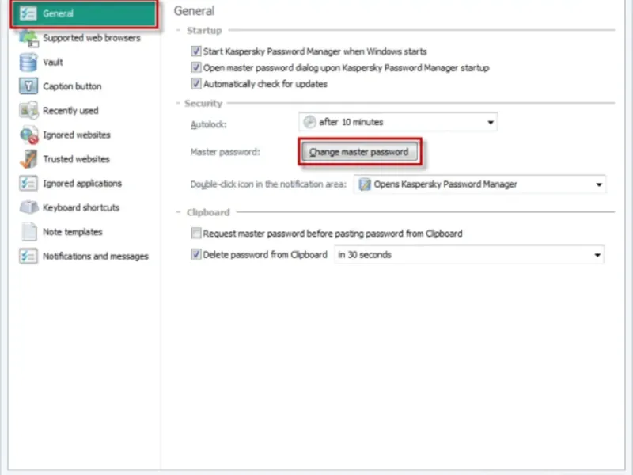The width and height of the screenshot is (633, 475).
Task: Click the Note templates page icon
Action: pos(28,231)
